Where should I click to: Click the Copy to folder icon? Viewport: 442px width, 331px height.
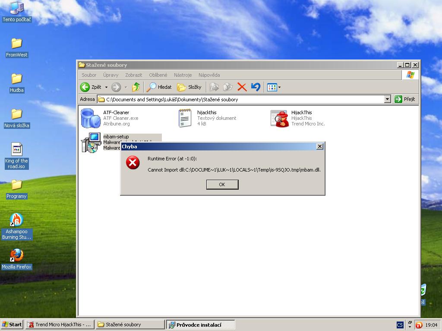point(228,87)
